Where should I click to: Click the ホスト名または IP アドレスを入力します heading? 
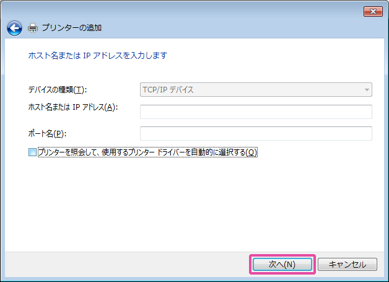click(98, 56)
